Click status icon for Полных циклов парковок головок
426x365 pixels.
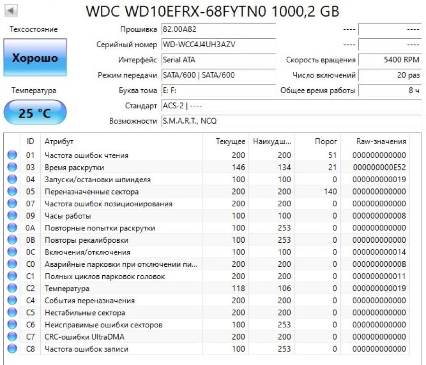pos(12,276)
